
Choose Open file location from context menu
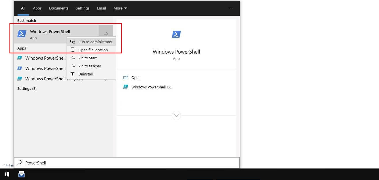click(91, 50)
